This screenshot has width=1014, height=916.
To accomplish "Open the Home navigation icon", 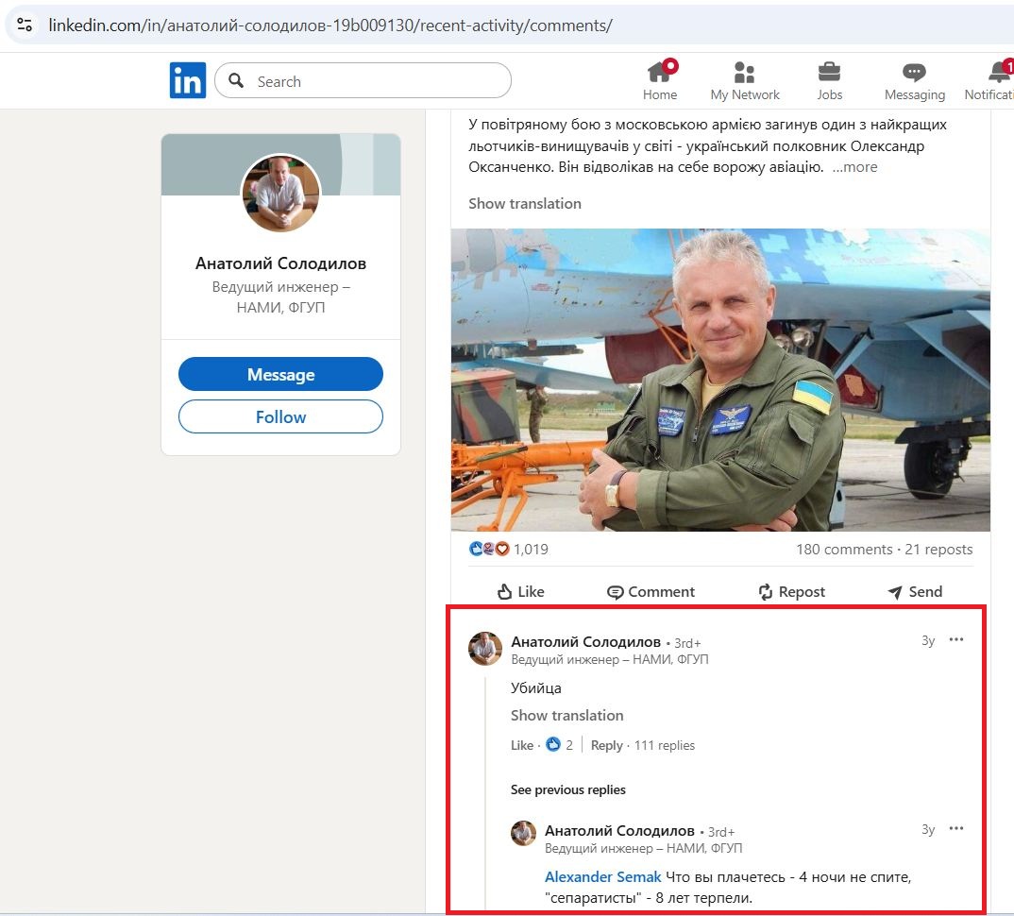I will pos(659,74).
